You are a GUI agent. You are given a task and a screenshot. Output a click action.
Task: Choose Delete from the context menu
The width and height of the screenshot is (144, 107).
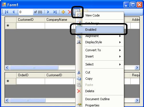(x=100, y=91)
